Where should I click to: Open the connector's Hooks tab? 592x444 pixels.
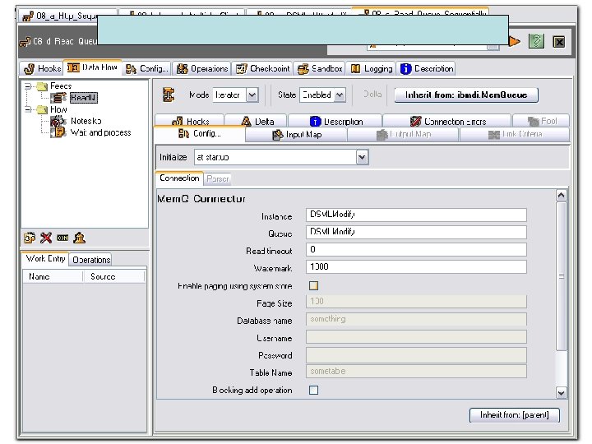[190, 121]
